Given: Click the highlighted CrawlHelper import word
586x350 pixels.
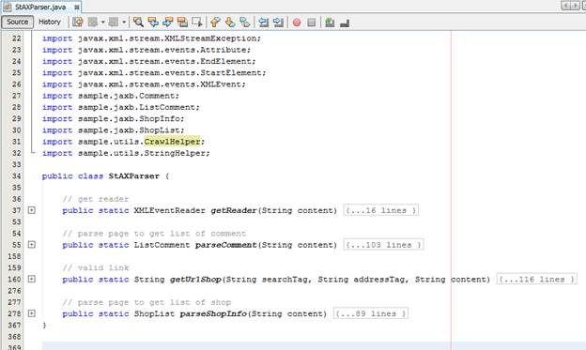Looking at the screenshot, I should point(172,142).
